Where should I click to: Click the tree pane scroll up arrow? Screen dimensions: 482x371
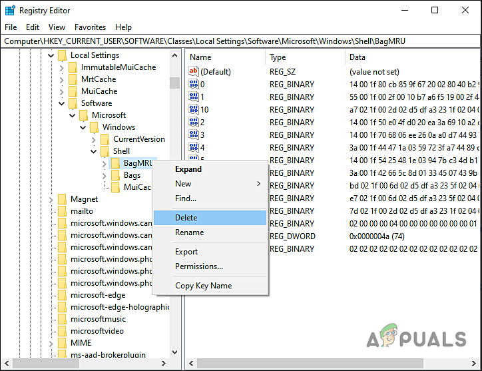coord(174,55)
